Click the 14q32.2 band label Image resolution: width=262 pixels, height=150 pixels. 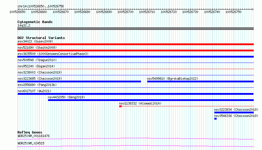(24, 25)
